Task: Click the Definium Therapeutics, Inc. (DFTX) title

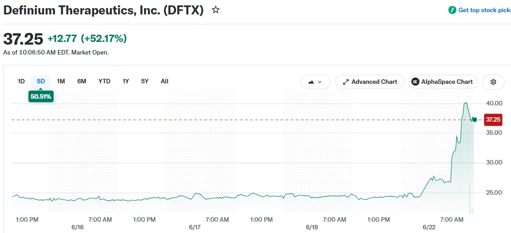Action: pyautogui.click(x=103, y=10)
